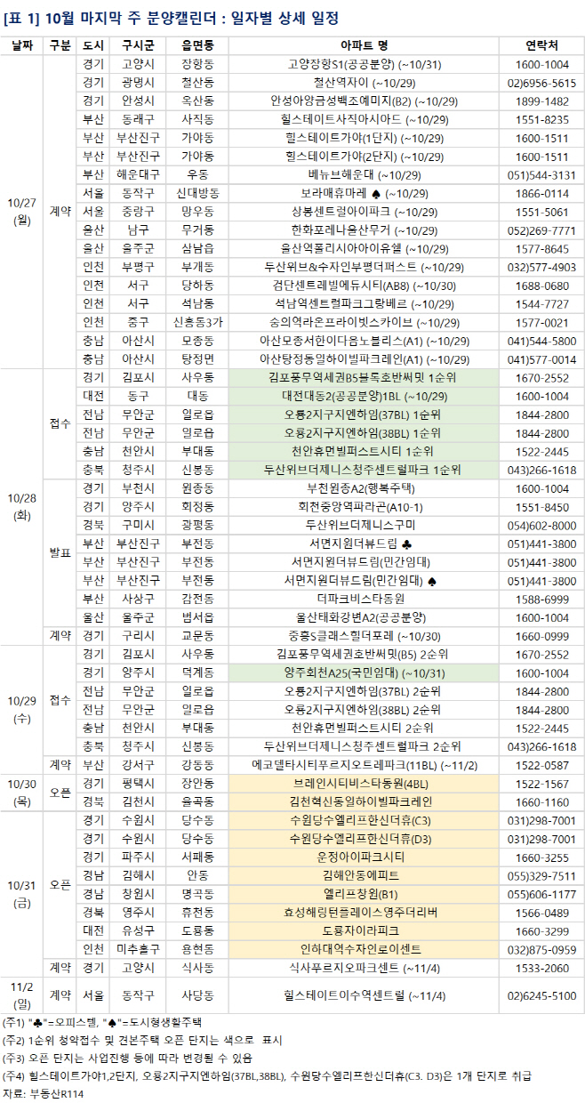The height and width of the screenshot is (1103, 585).
Task: Select the 연락처 column header
Action: click(x=541, y=44)
